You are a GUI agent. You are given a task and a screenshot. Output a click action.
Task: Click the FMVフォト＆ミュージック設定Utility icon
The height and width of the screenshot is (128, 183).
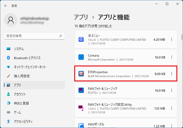point(81,108)
